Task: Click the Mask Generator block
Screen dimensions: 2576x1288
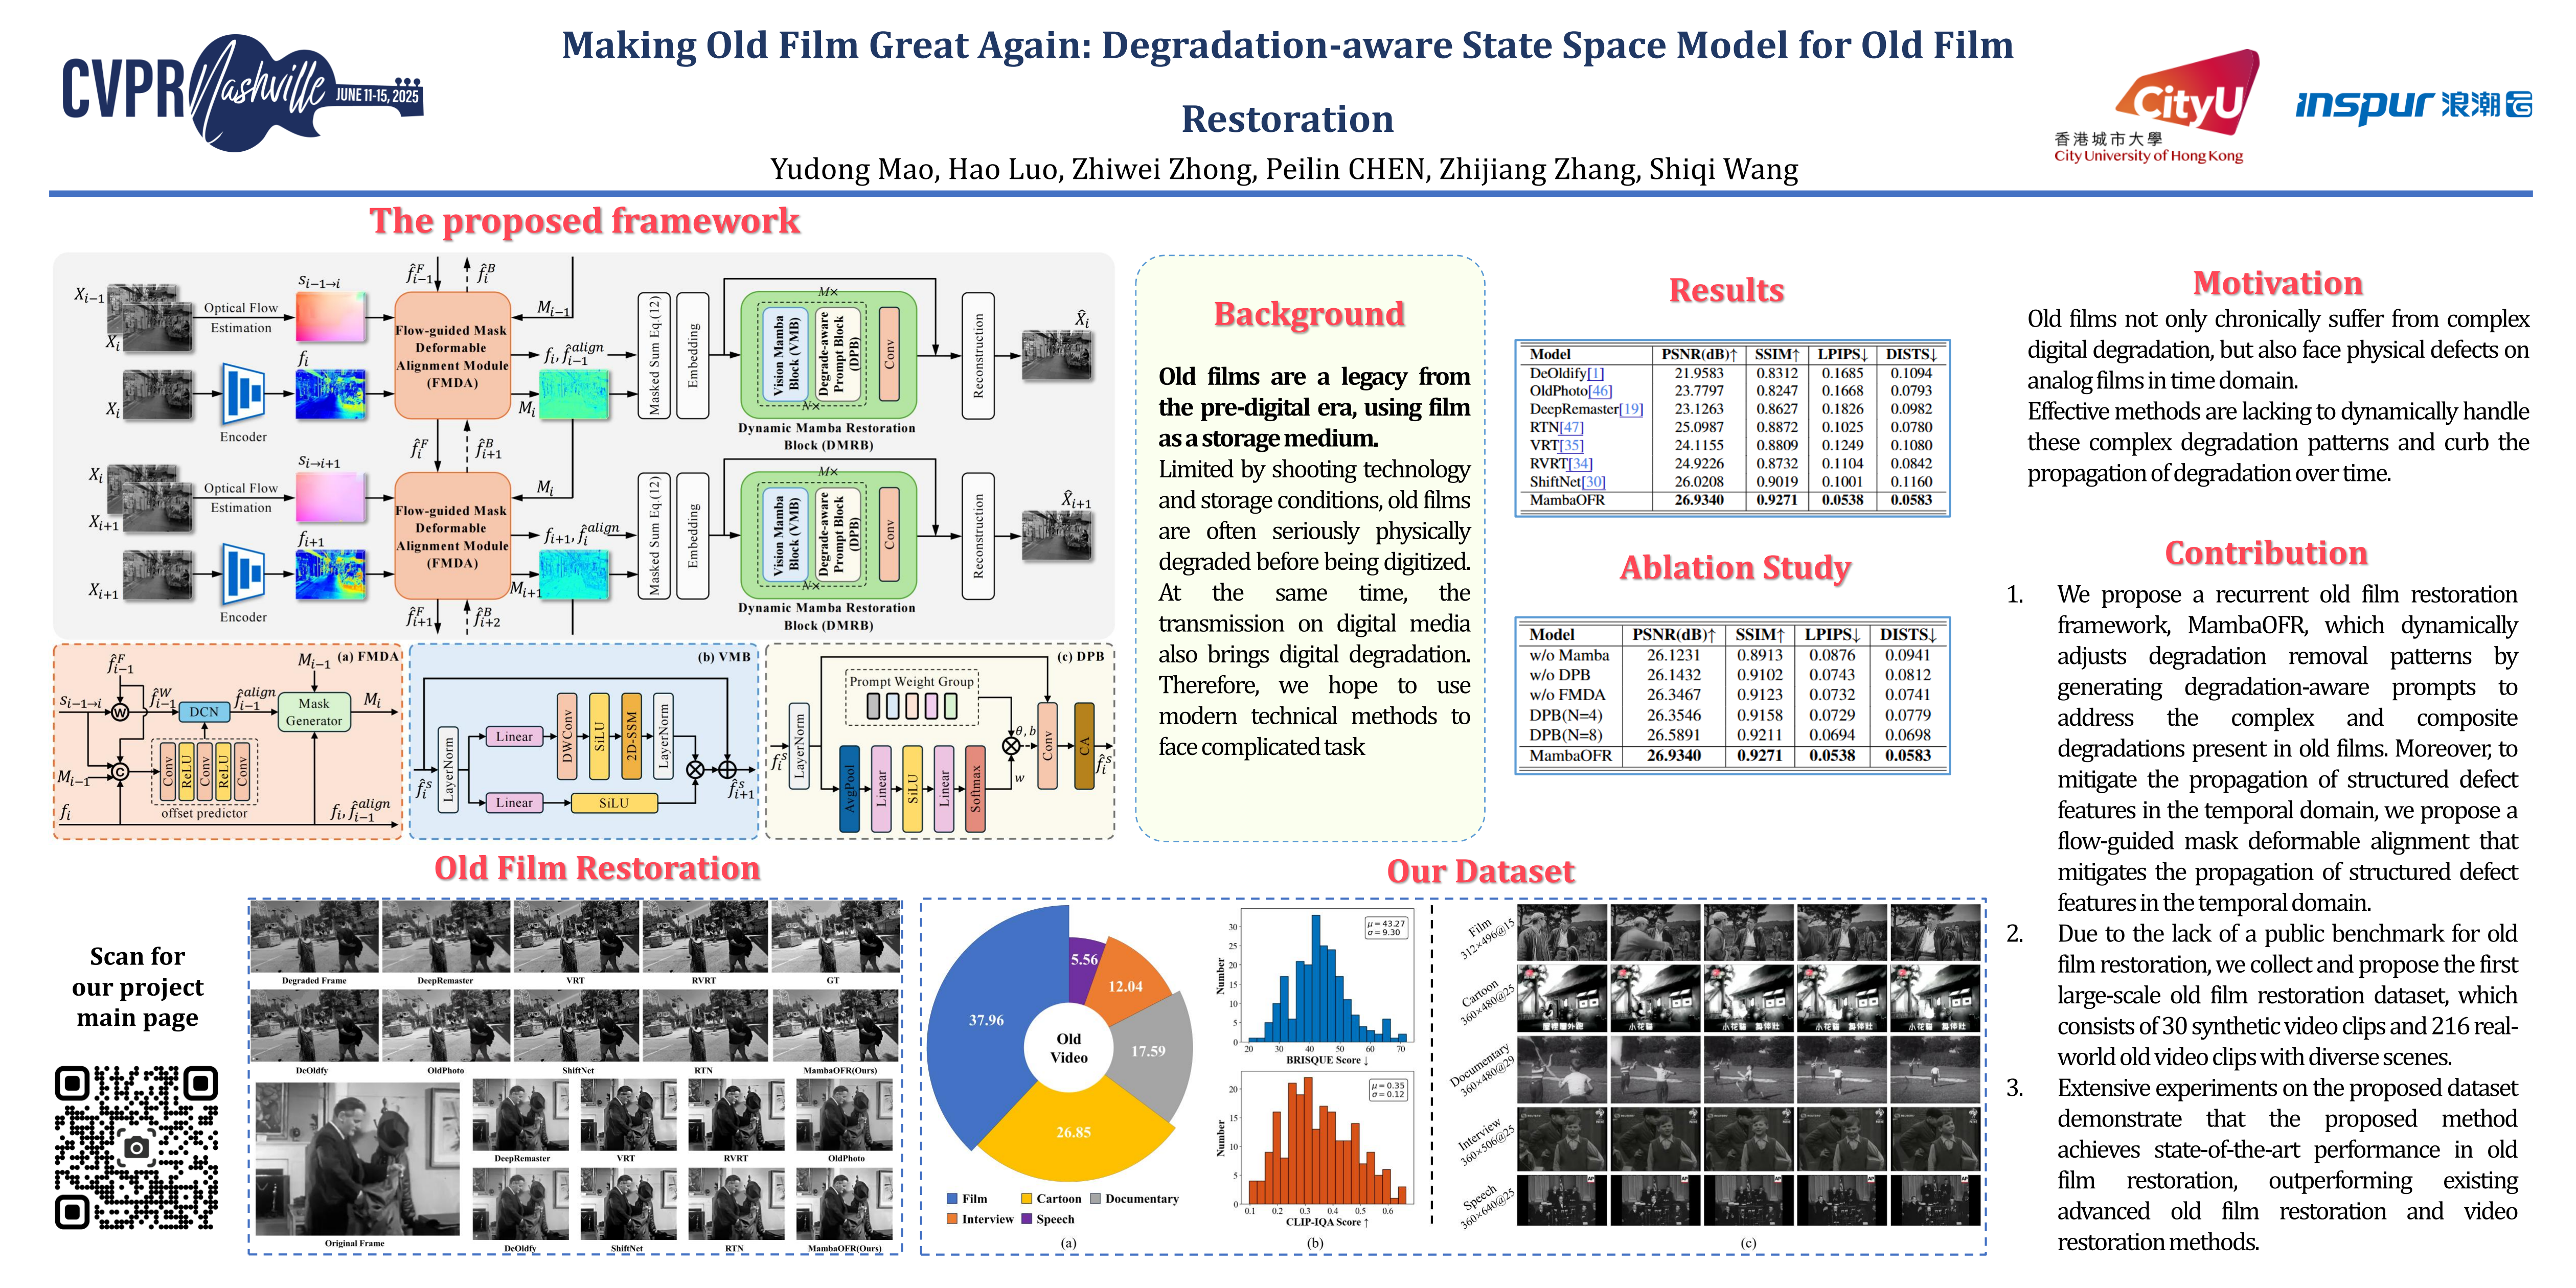Action: 314,712
